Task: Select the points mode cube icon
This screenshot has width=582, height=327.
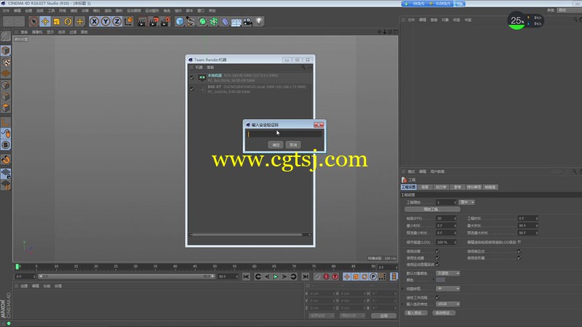Action: click(x=6, y=85)
